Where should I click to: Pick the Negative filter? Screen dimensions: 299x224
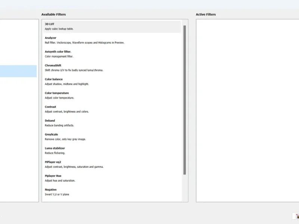112,192
